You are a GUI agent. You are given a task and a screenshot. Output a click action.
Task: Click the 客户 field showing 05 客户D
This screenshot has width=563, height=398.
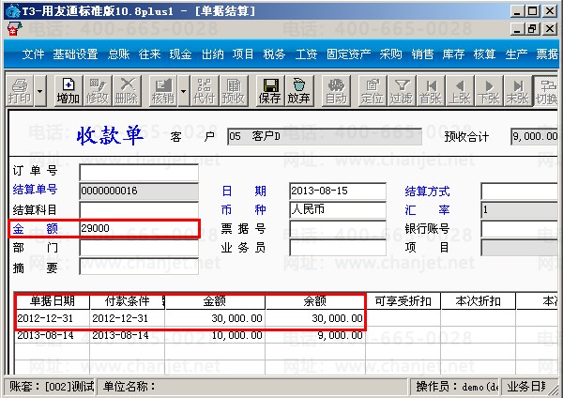[x=325, y=136]
